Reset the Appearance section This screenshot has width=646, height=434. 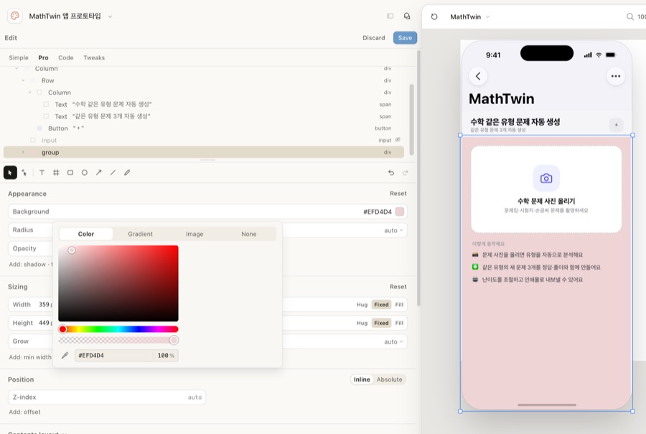tap(398, 194)
